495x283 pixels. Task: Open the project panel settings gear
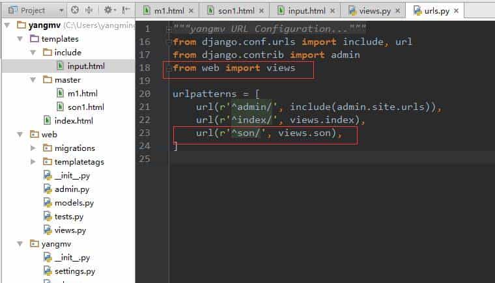tap(109, 10)
